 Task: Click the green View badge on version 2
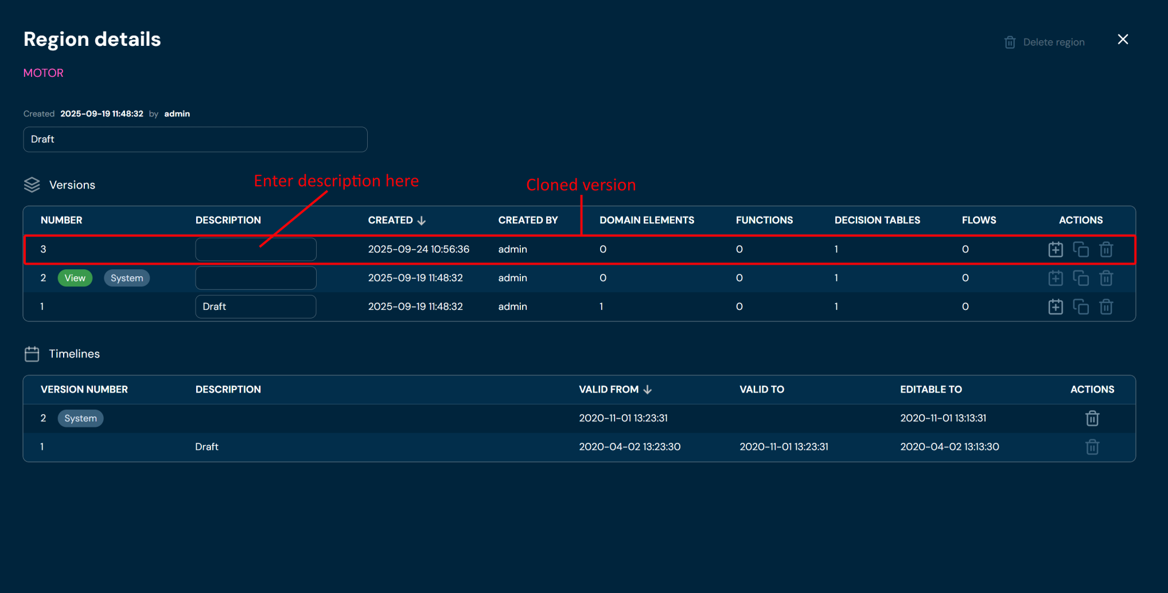[75, 278]
